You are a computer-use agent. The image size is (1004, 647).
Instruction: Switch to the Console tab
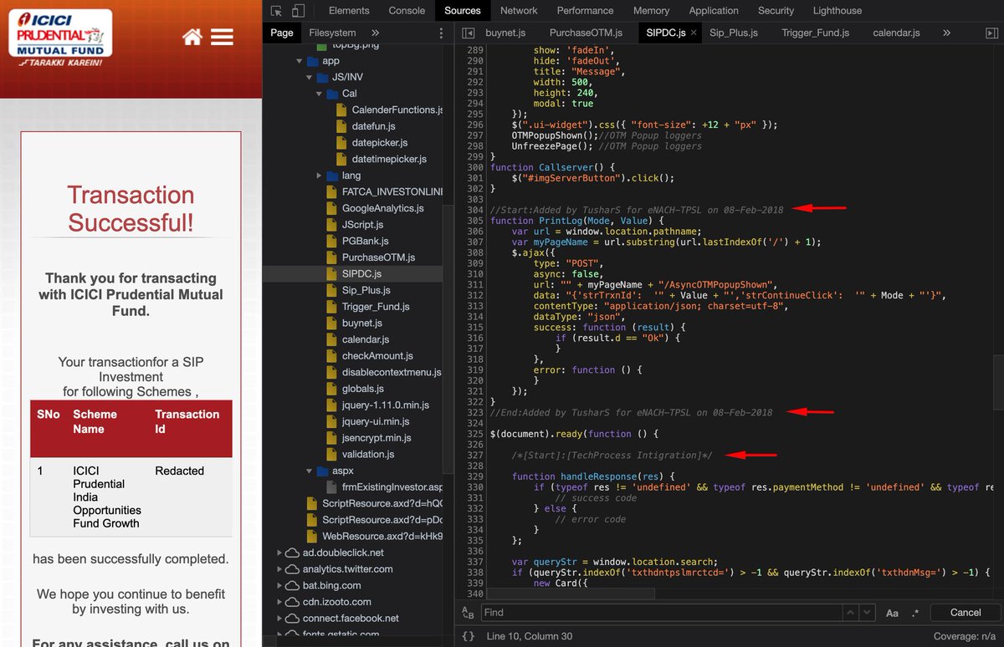407,11
